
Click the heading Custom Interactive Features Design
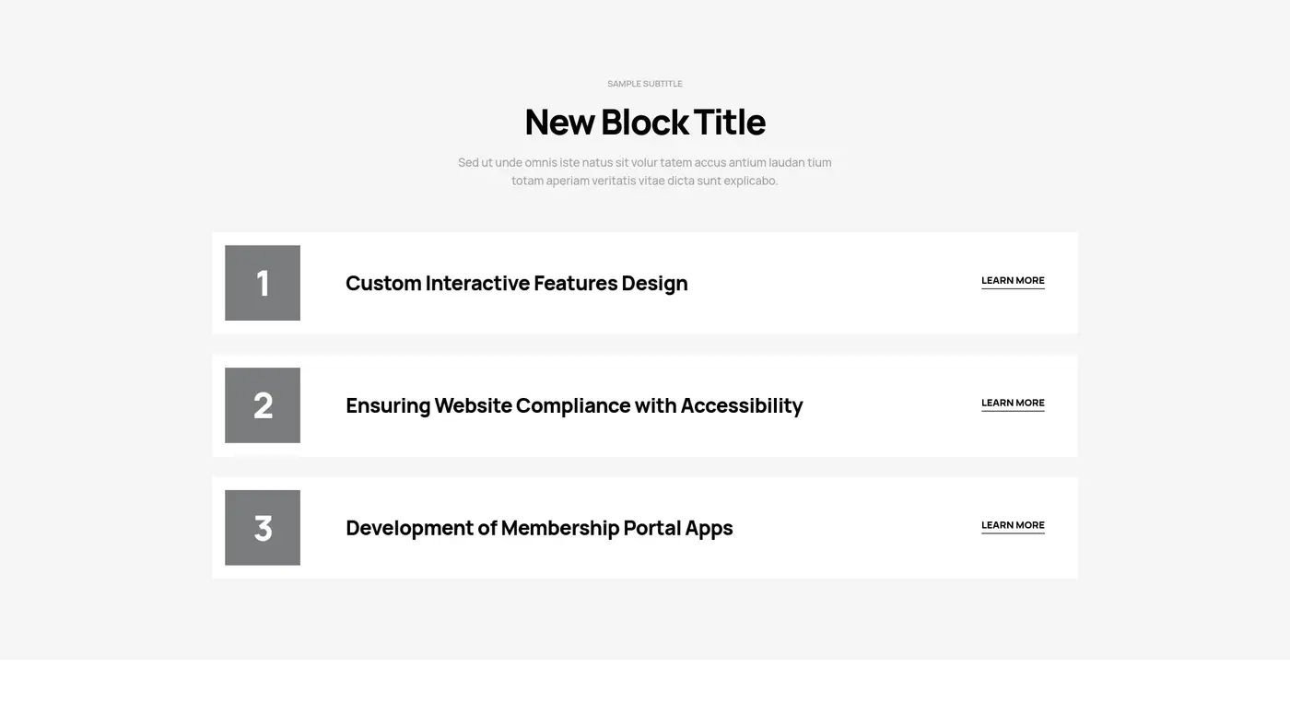(x=516, y=283)
